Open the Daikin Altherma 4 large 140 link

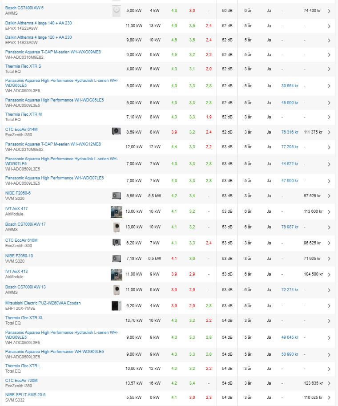click(x=38, y=23)
